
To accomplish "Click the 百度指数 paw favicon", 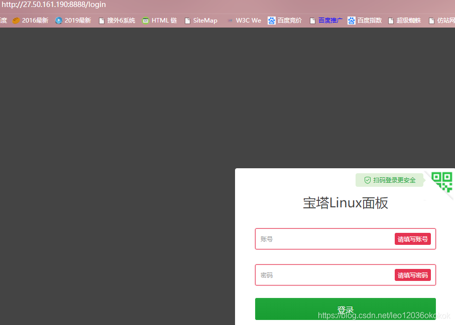I will click(352, 21).
